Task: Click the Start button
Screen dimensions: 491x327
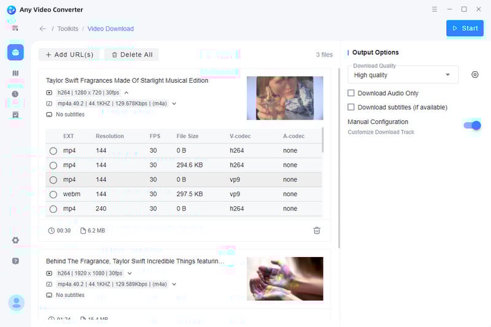Action: [x=465, y=28]
